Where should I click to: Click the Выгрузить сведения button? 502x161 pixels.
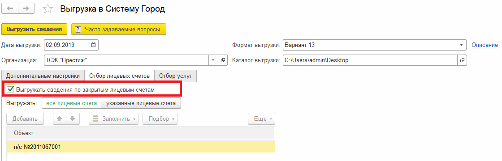point(34,29)
